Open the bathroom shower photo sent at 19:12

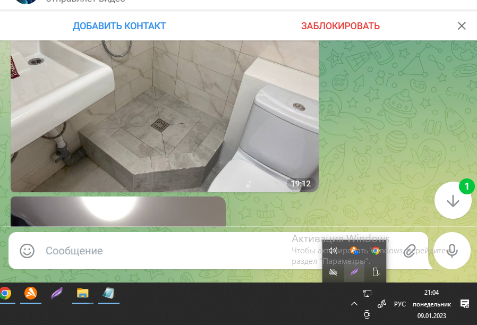click(x=165, y=116)
